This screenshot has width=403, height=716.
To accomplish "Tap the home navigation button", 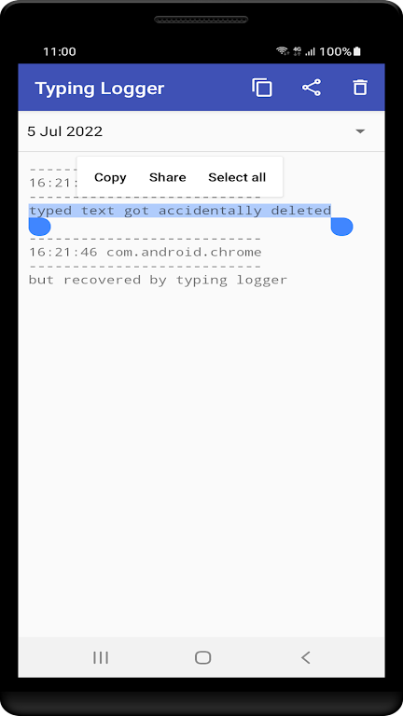I will click(202, 657).
